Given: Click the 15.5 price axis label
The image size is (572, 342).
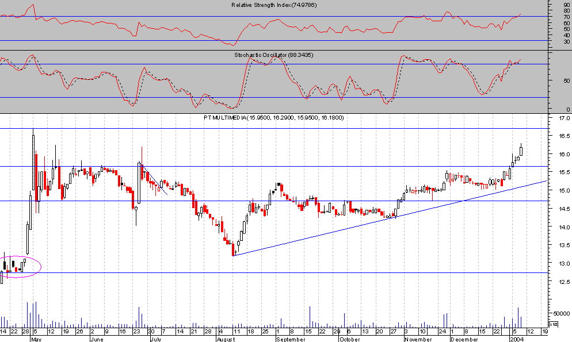Looking at the screenshot, I should coord(565,172).
